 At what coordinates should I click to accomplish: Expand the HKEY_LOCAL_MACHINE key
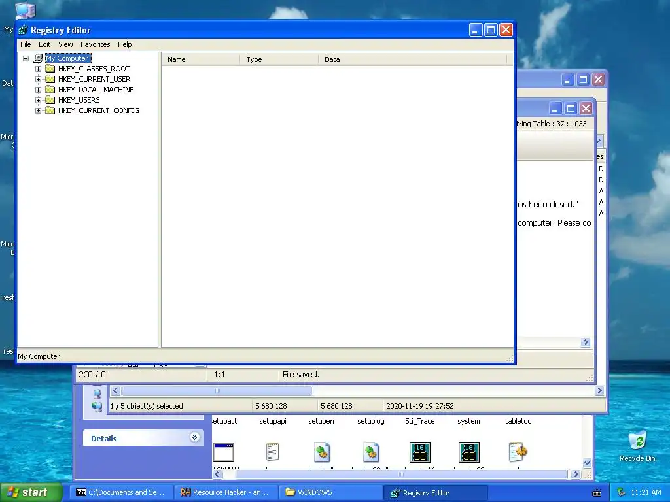(x=38, y=90)
